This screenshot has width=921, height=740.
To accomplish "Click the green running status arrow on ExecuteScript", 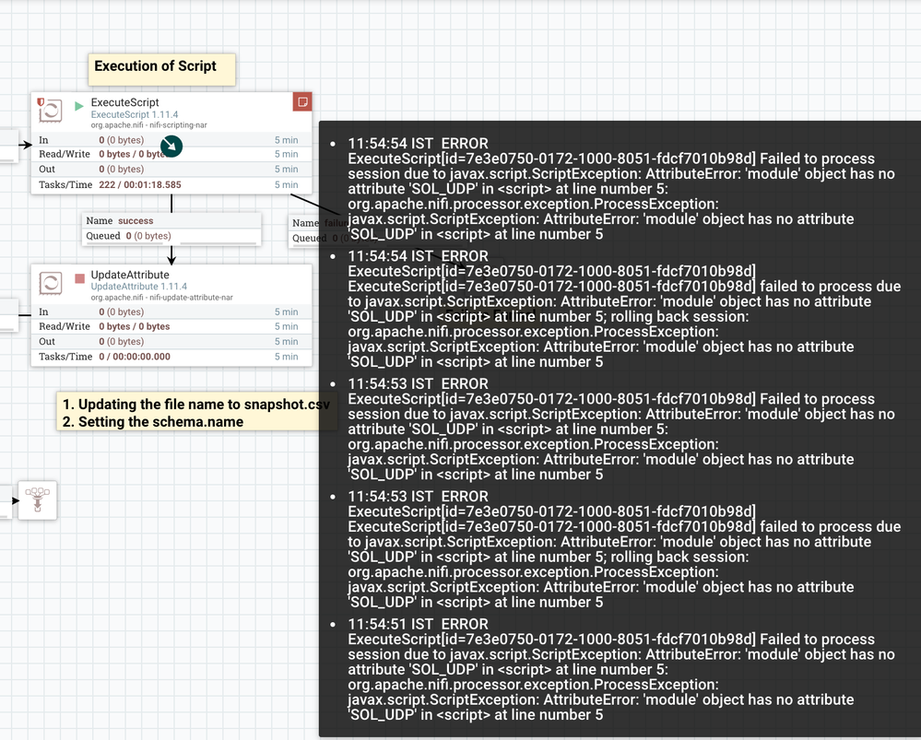I will point(79,106).
